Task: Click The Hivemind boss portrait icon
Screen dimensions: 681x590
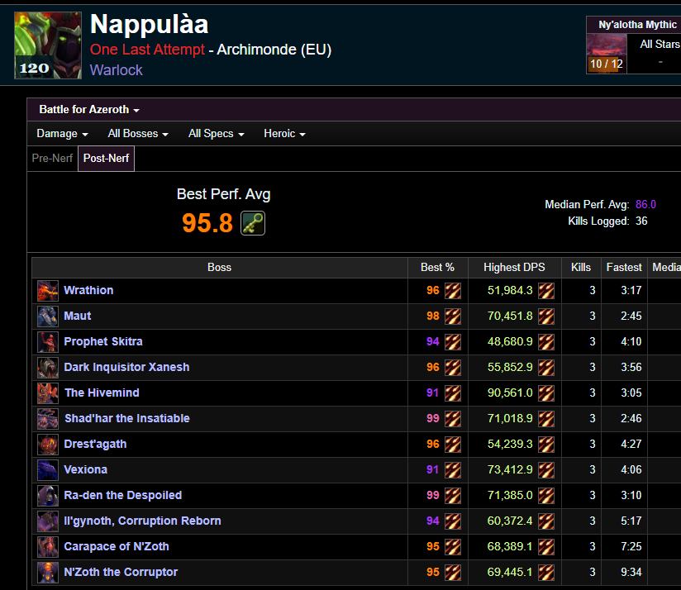Action: point(48,393)
